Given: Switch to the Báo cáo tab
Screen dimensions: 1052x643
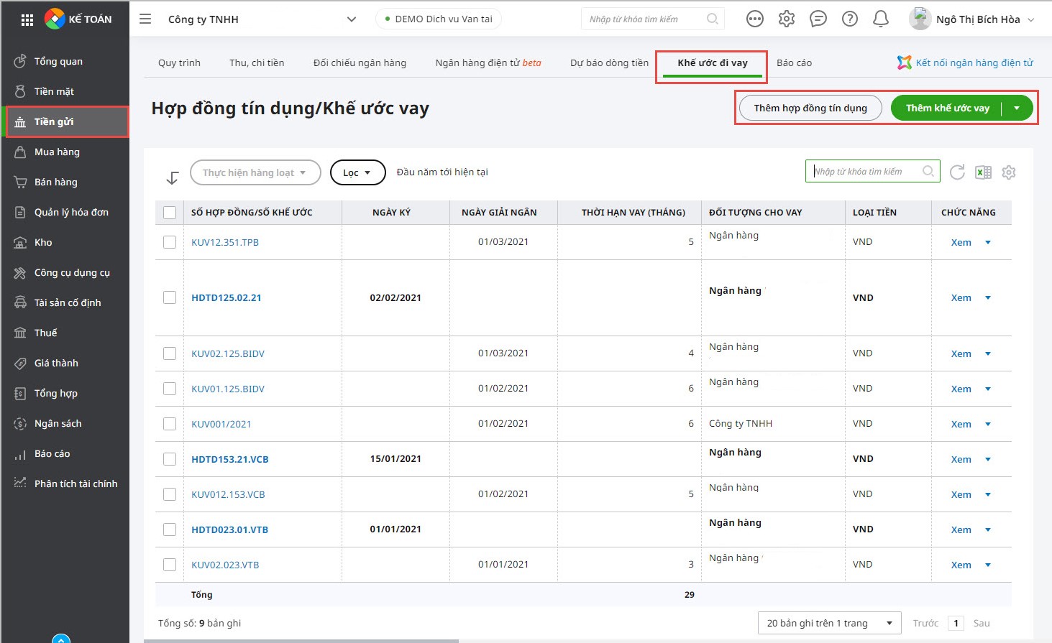Looking at the screenshot, I should coord(795,63).
